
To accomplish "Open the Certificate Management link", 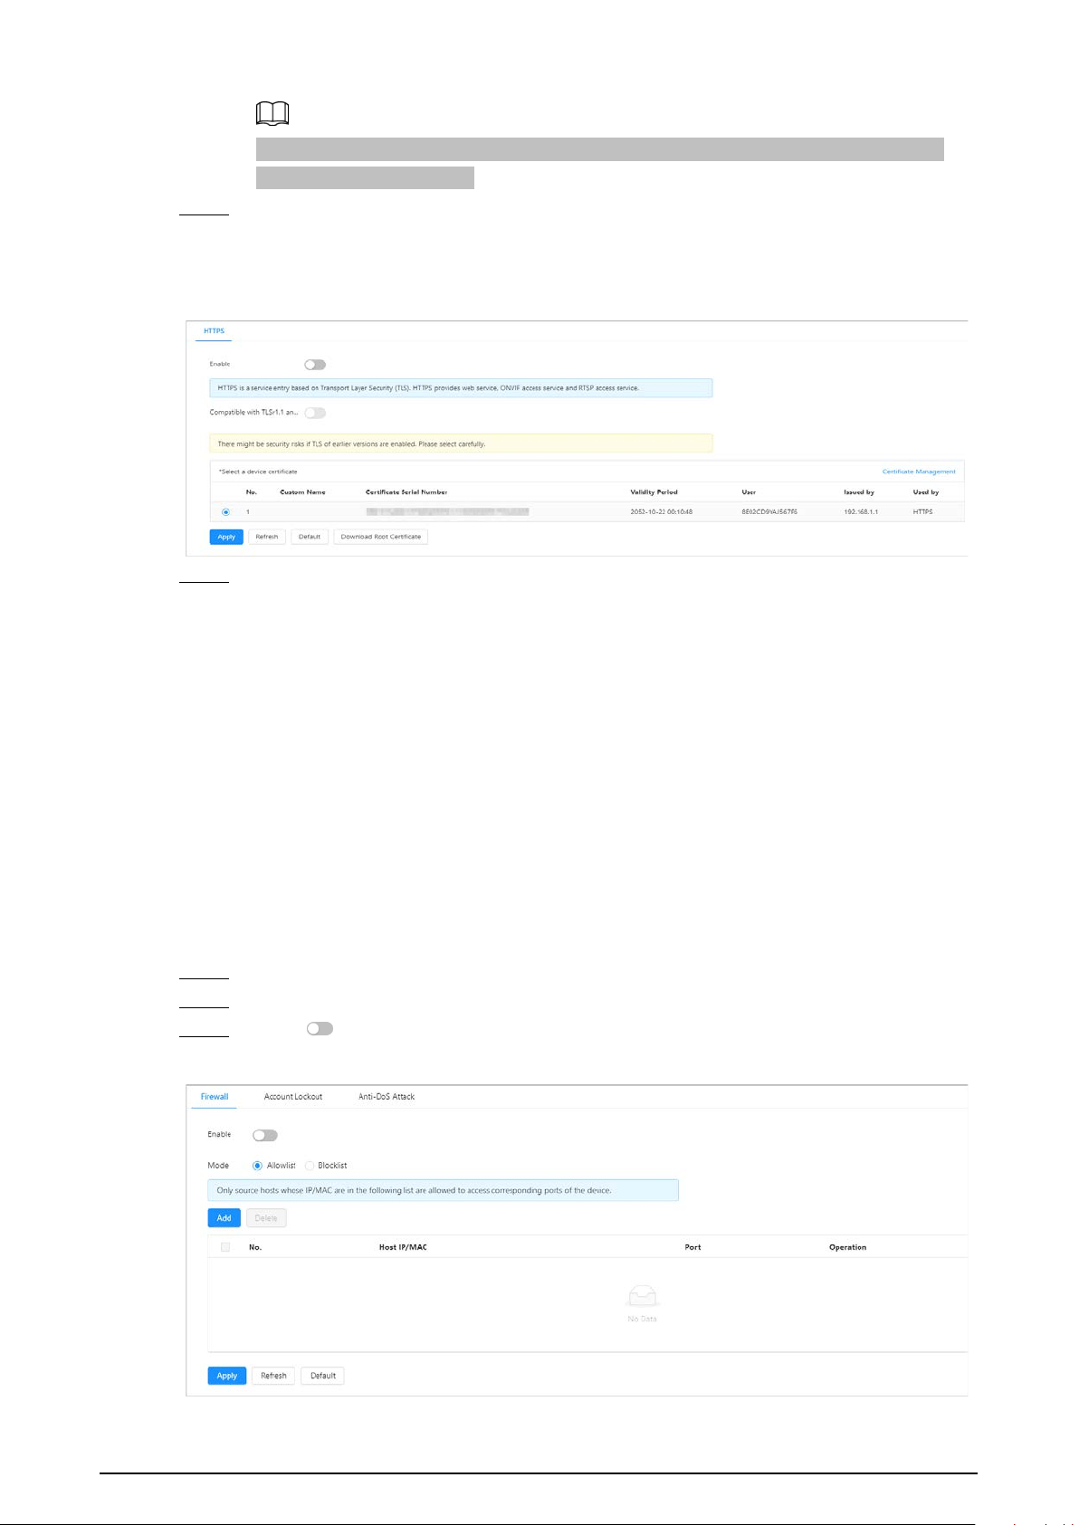I will click(x=919, y=472).
